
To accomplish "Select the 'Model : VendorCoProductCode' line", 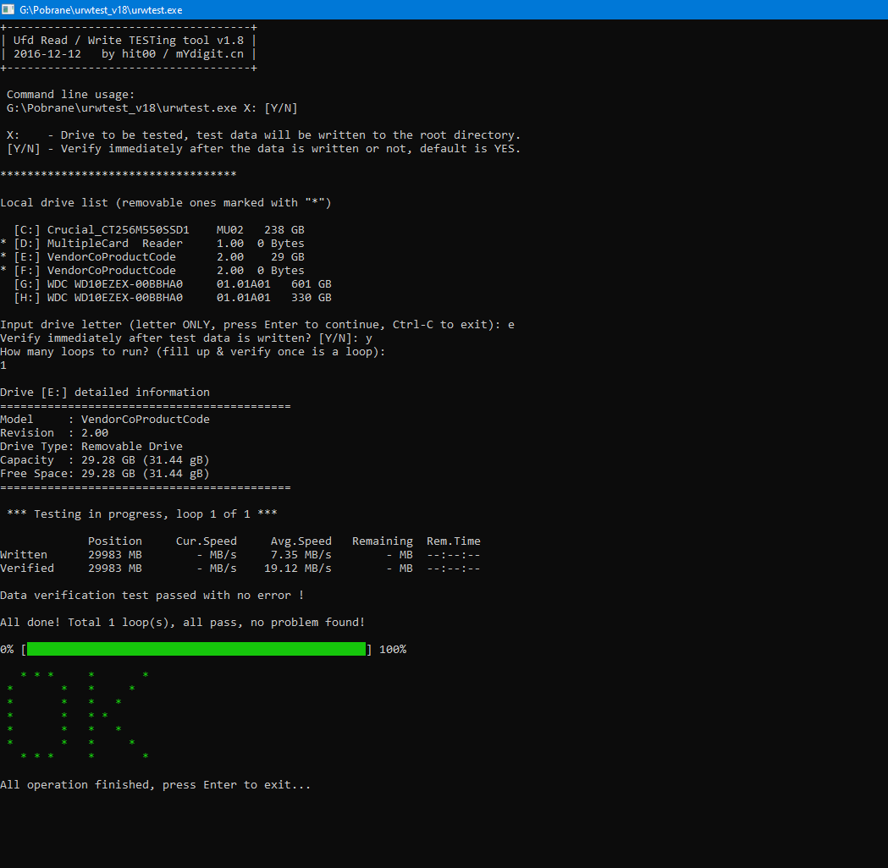I will (x=105, y=420).
